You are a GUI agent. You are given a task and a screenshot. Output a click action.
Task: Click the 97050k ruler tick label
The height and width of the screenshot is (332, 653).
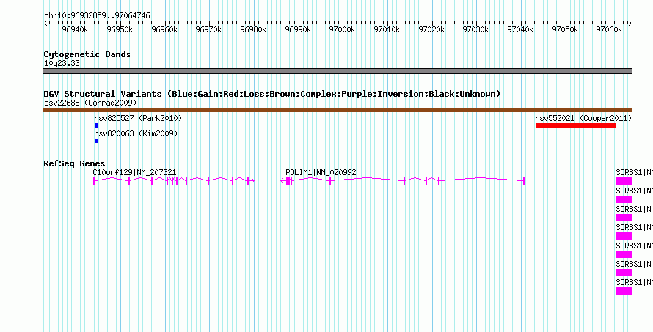[x=565, y=30]
